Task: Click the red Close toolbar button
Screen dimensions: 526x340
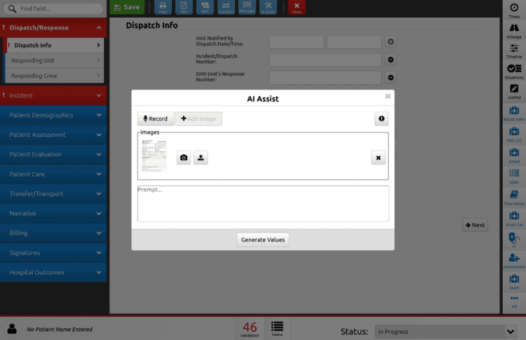Action: [297, 7]
